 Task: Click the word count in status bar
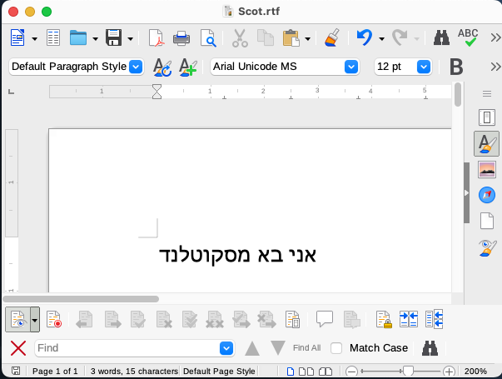click(132, 371)
